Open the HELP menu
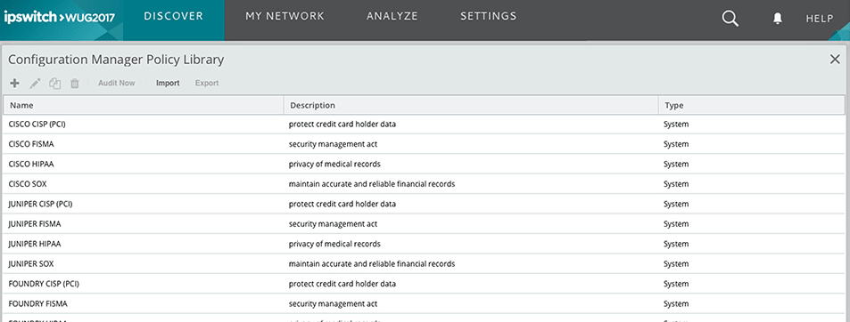This screenshot has height=322, width=850. tap(819, 19)
